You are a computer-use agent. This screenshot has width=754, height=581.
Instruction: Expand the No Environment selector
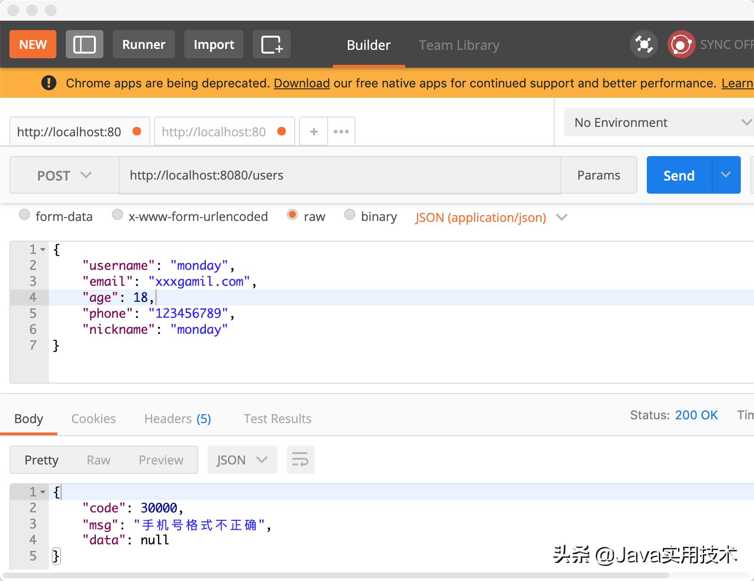coord(658,123)
